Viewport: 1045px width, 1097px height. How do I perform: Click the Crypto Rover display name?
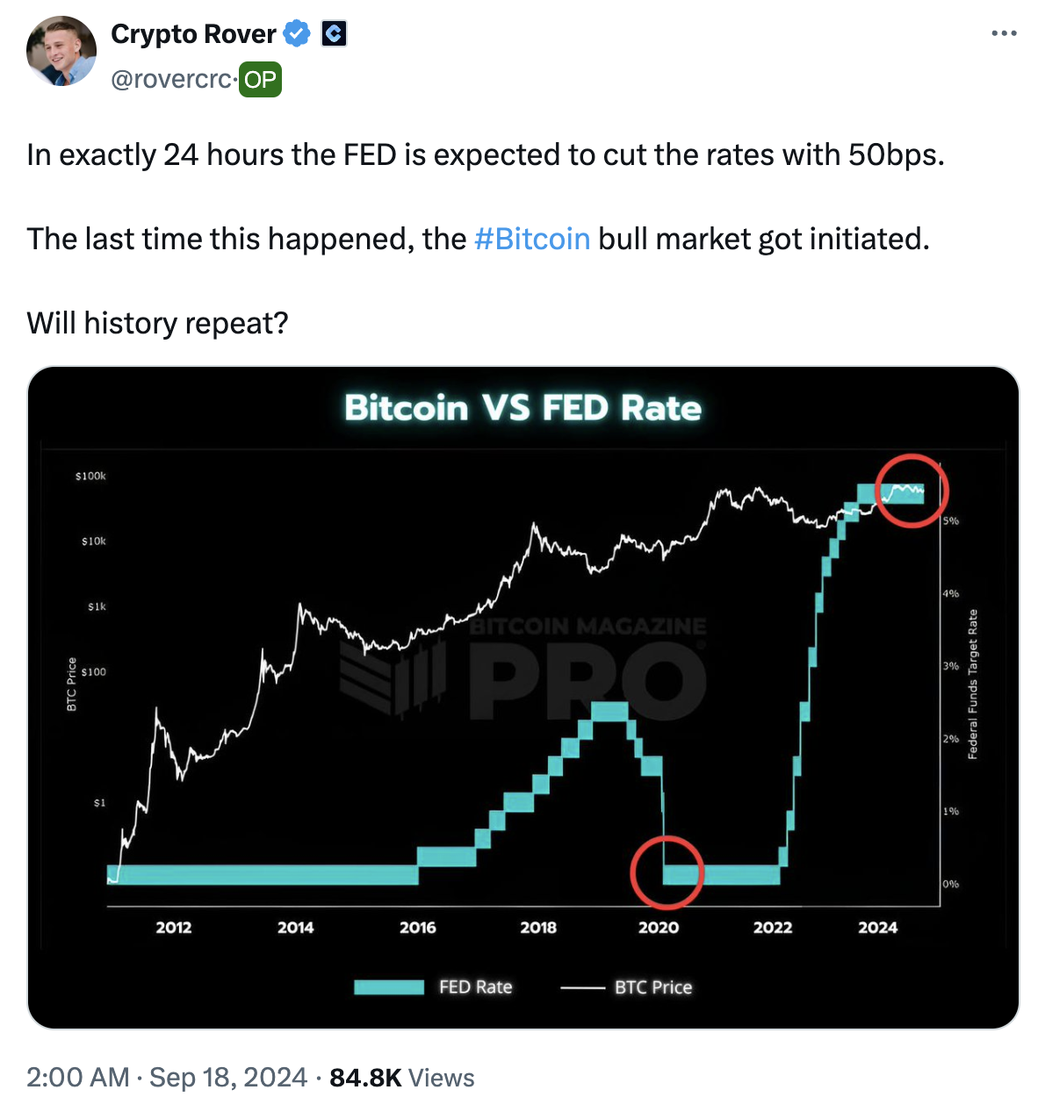(x=193, y=34)
